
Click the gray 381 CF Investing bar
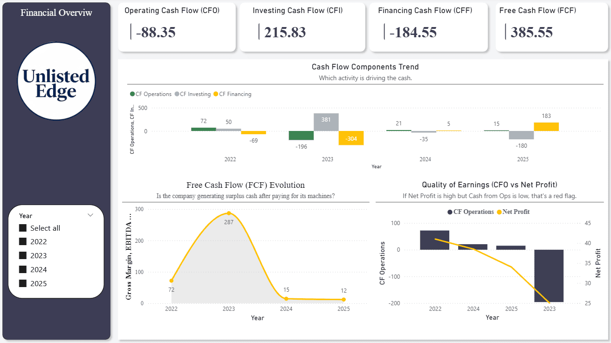pos(326,122)
